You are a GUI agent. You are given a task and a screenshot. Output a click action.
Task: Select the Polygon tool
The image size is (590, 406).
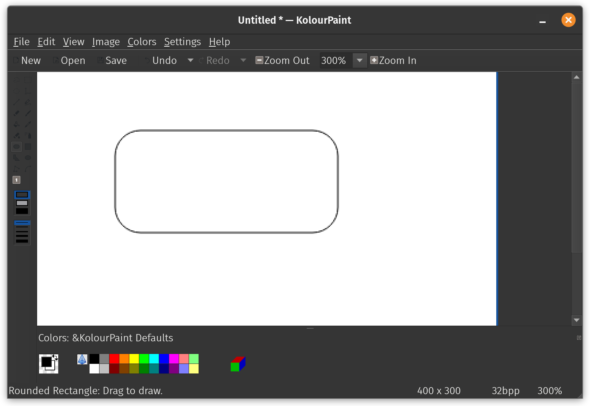click(x=16, y=158)
